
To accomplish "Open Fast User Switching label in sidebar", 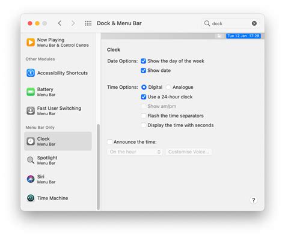I will click(59, 108).
